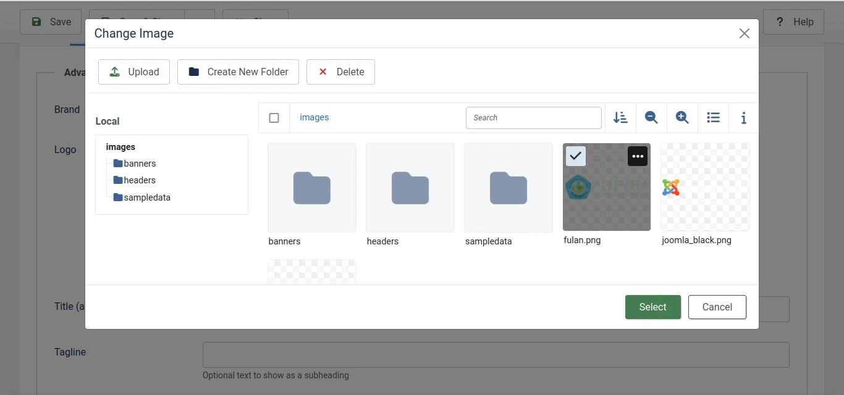844x395 pixels.
Task: Show file info panel
Action: pyautogui.click(x=744, y=118)
